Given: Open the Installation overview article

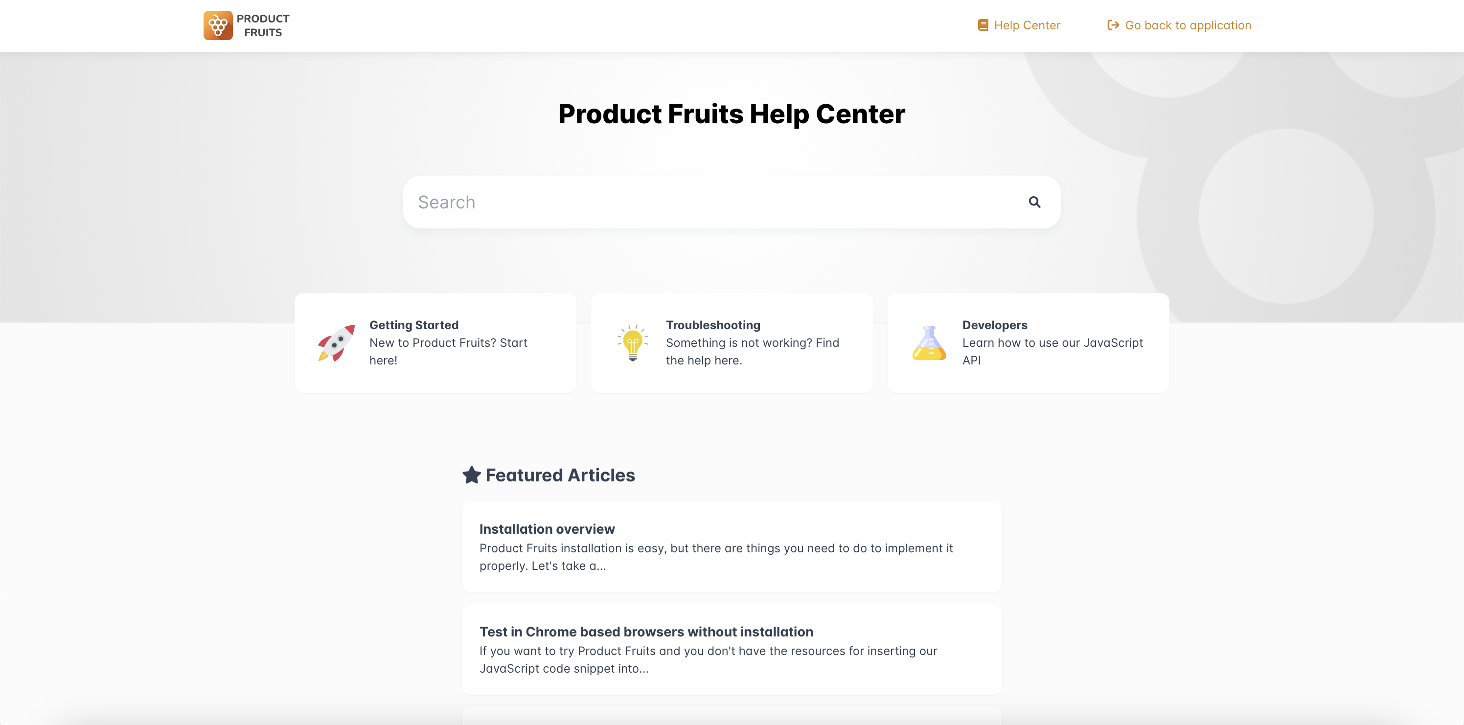Looking at the screenshot, I should (732, 546).
